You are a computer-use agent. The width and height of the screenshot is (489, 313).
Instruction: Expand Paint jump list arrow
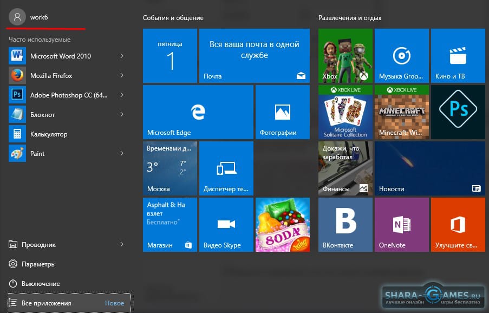pos(122,153)
